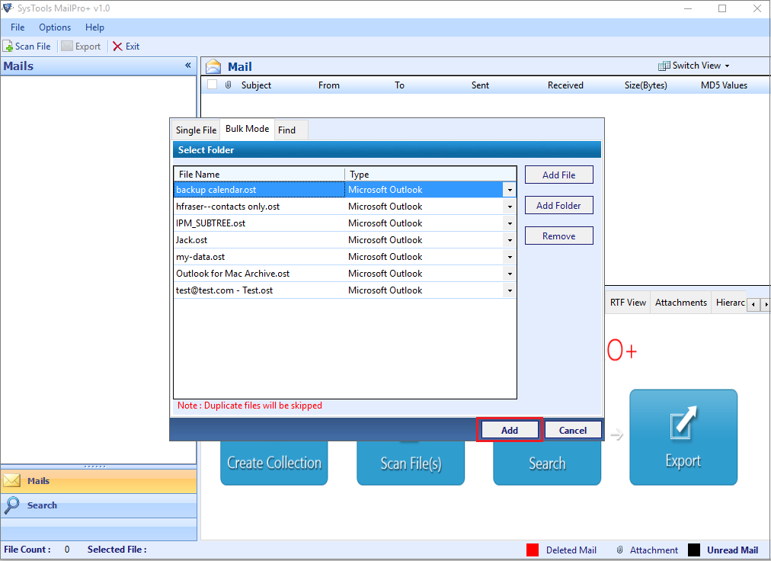This screenshot has width=771, height=561.
Task: Click the attachment paperclip column icon
Action: coord(228,85)
